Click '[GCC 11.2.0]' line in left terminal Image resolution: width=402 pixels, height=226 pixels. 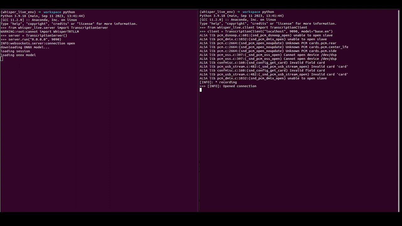click(39, 20)
